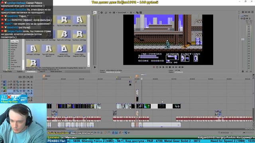Click the Master volume fader handle

click(x=243, y=39)
